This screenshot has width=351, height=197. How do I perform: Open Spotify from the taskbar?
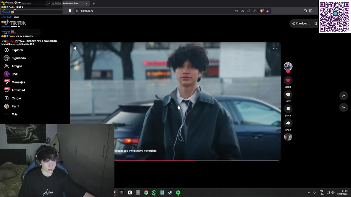(178, 193)
